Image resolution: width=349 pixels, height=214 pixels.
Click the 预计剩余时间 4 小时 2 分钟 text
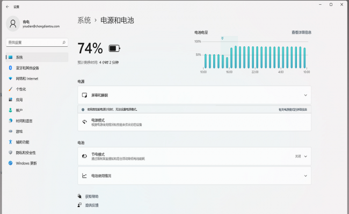click(98, 62)
